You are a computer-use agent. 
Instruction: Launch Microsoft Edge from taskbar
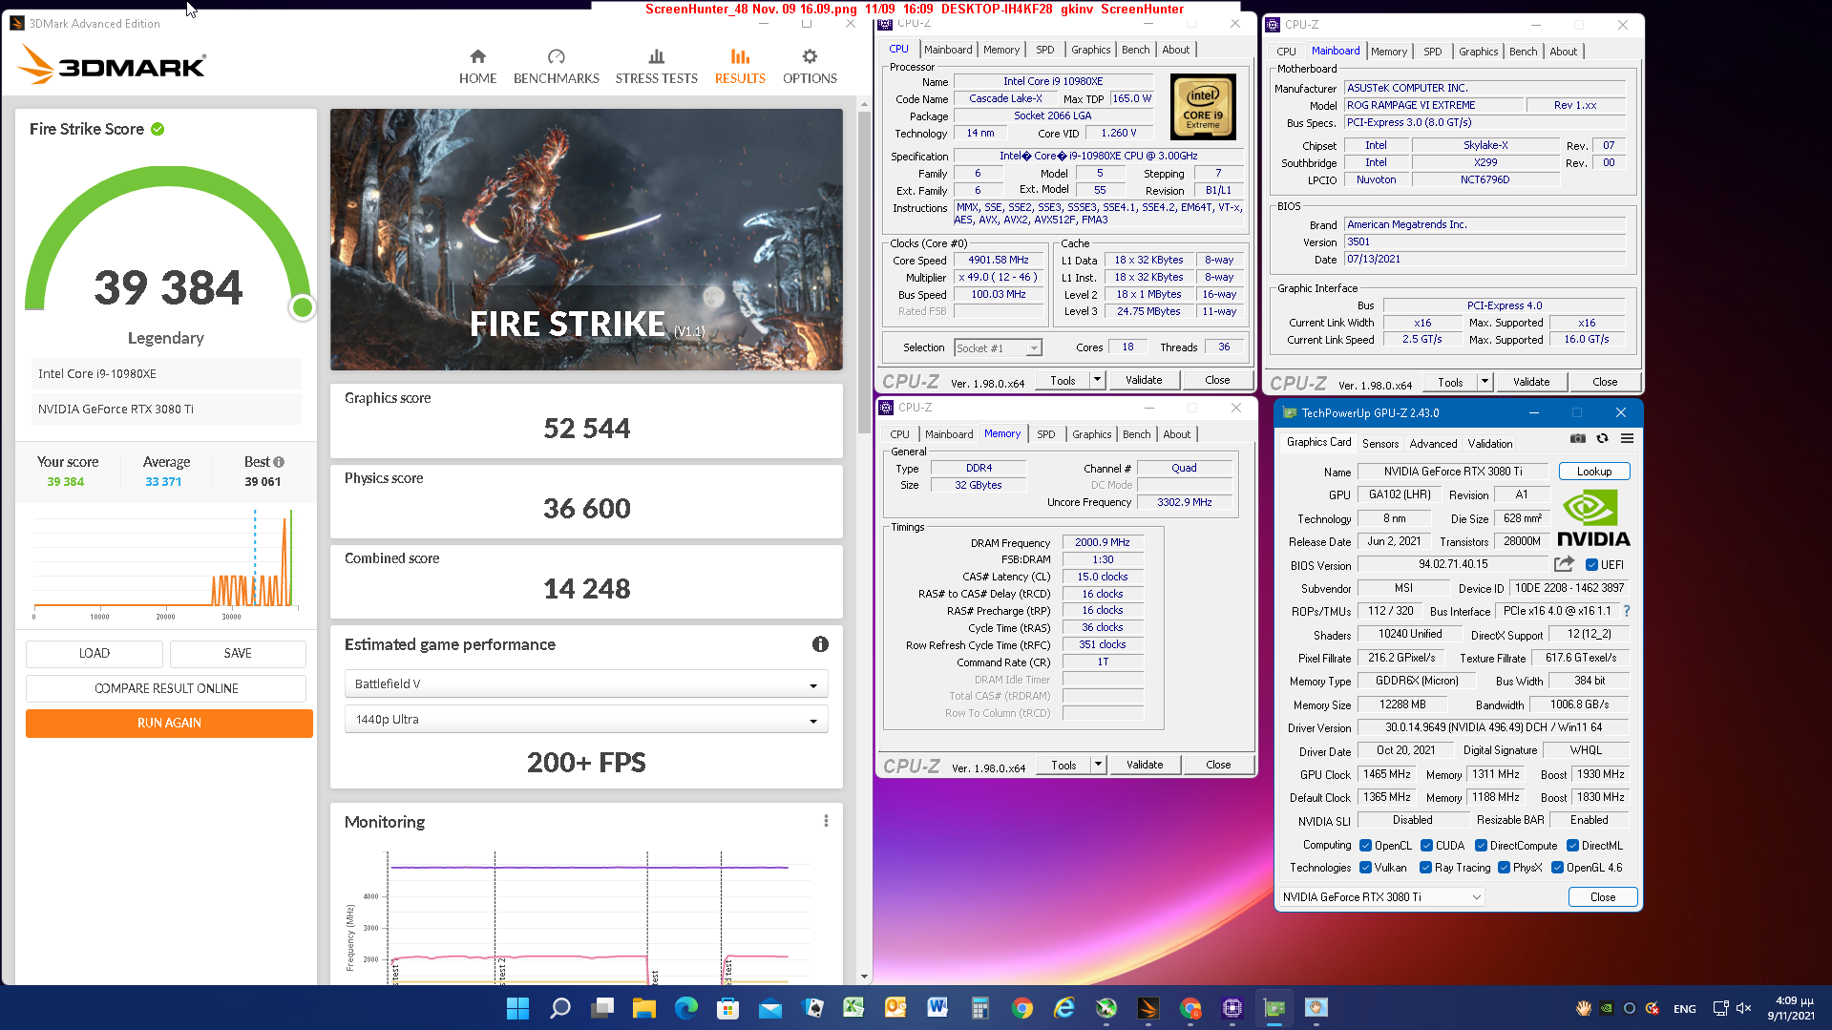[x=686, y=1008]
